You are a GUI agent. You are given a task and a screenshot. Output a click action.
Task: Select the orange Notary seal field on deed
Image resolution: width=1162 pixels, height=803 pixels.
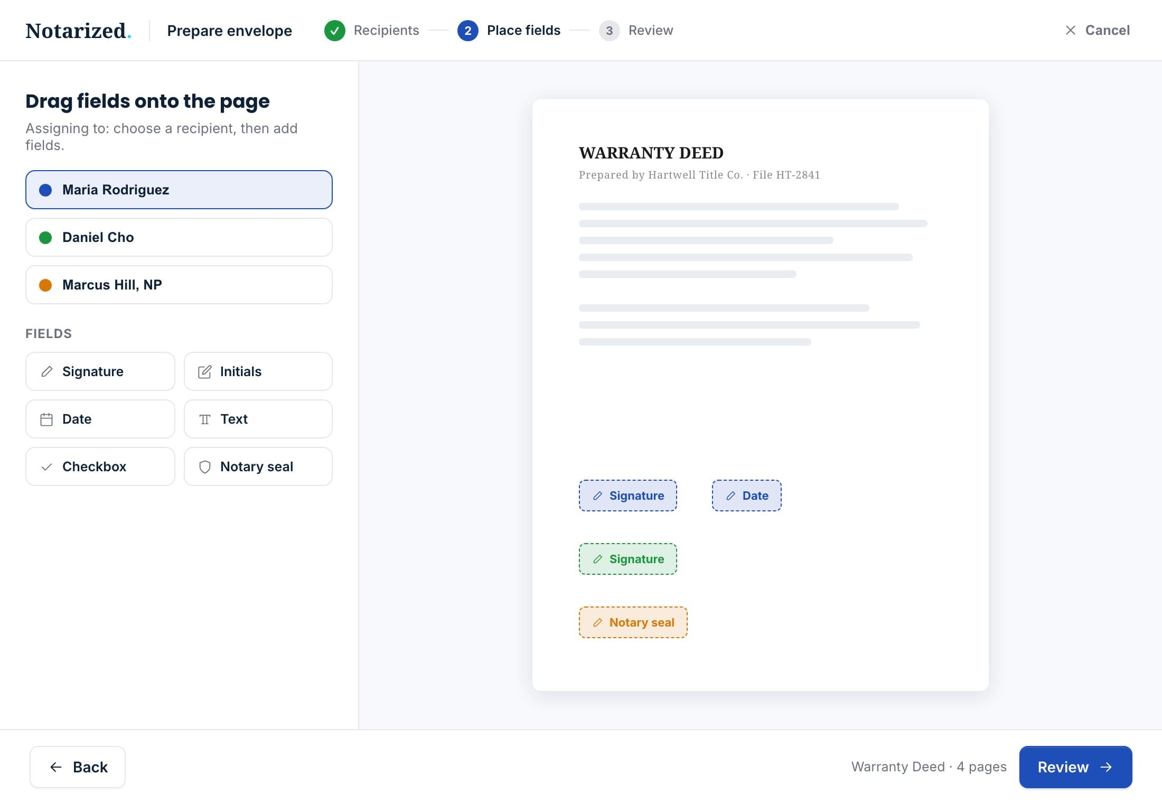[x=633, y=622]
